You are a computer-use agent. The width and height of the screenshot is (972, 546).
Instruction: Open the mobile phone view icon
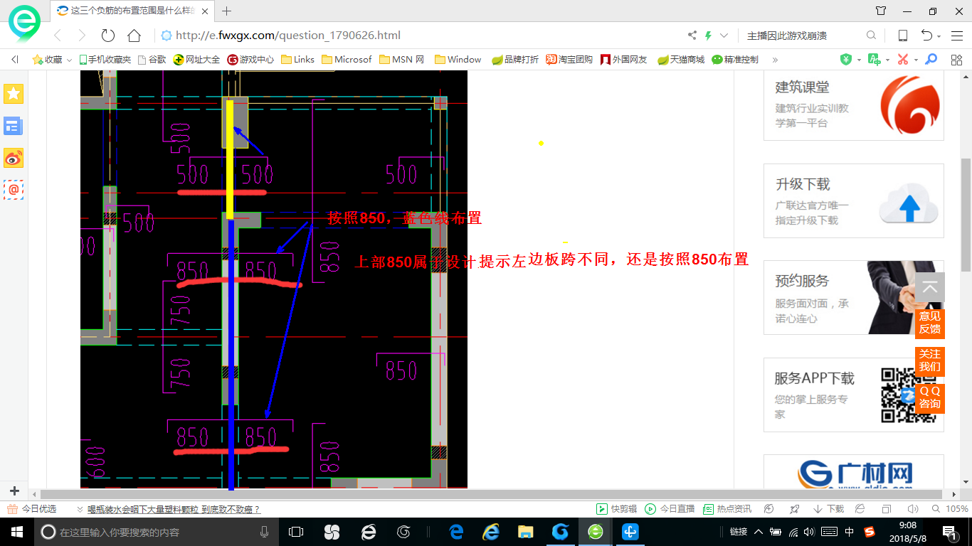[902, 36]
